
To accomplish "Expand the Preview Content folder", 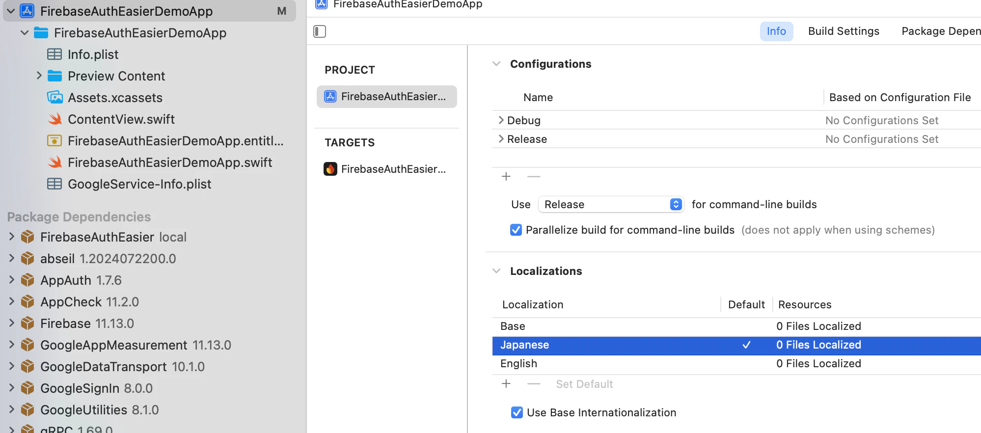I will pyautogui.click(x=39, y=76).
